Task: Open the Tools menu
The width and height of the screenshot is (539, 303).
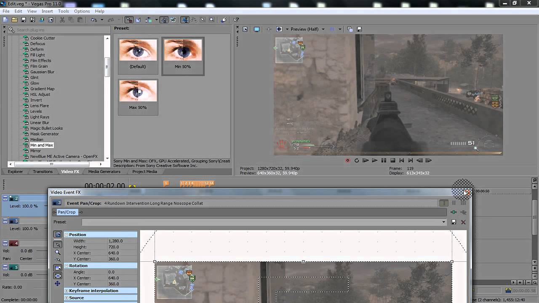Action: (x=64, y=11)
